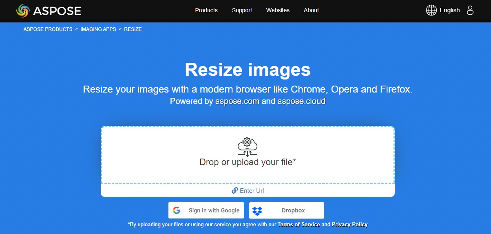491x234 pixels.
Task: Open the Products menu
Action: pyautogui.click(x=206, y=10)
